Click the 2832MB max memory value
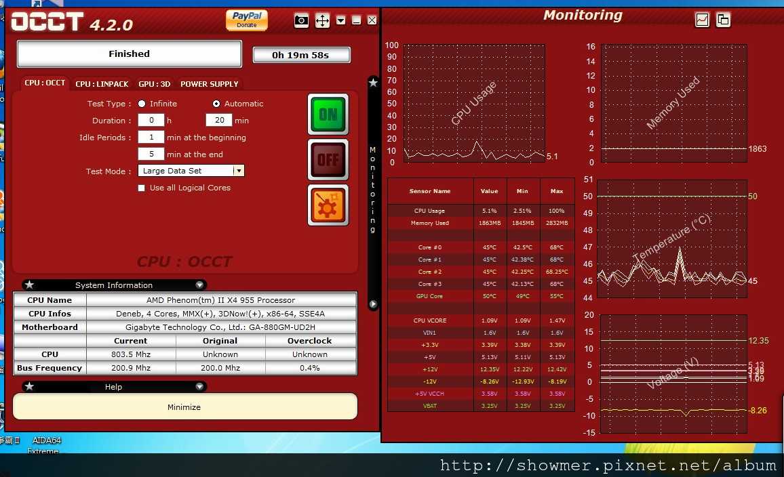 pyautogui.click(x=557, y=224)
